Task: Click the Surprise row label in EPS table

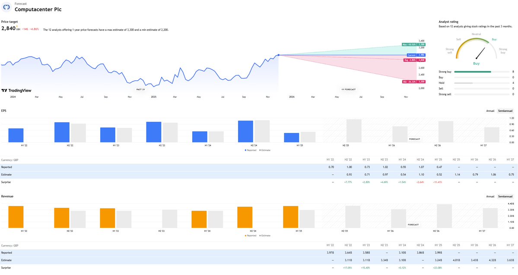Action: tap(6, 182)
